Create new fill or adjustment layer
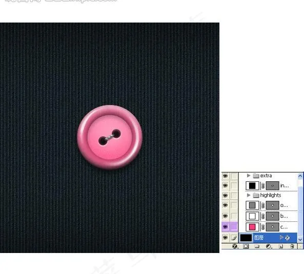The height and width of the screenshot is (274, 304). [x=269, y=246]
